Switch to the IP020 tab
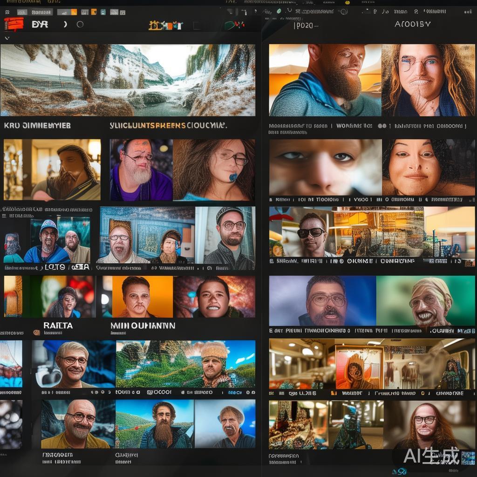477x477 pixels. (x=306, y=25)
